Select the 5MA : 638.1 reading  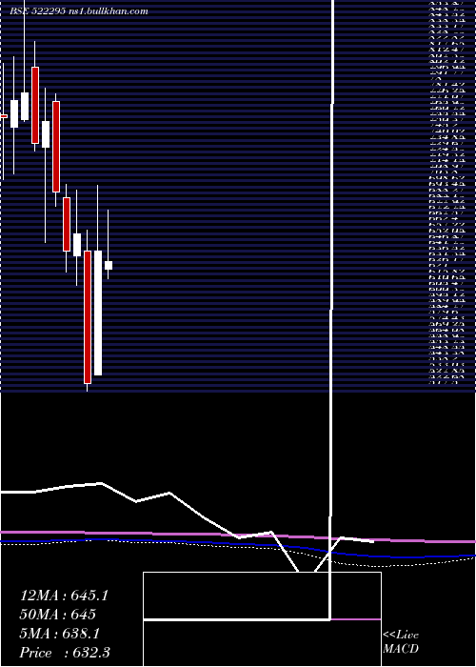click(60, 634)
